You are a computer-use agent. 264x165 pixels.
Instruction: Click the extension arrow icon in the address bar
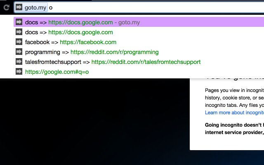pyautogui.click(x=19, y=7)
